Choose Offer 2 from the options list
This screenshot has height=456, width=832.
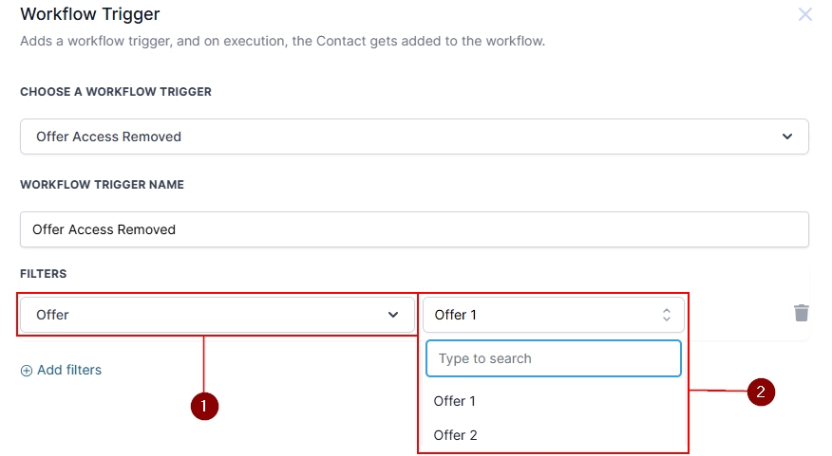tap(455, 435)
